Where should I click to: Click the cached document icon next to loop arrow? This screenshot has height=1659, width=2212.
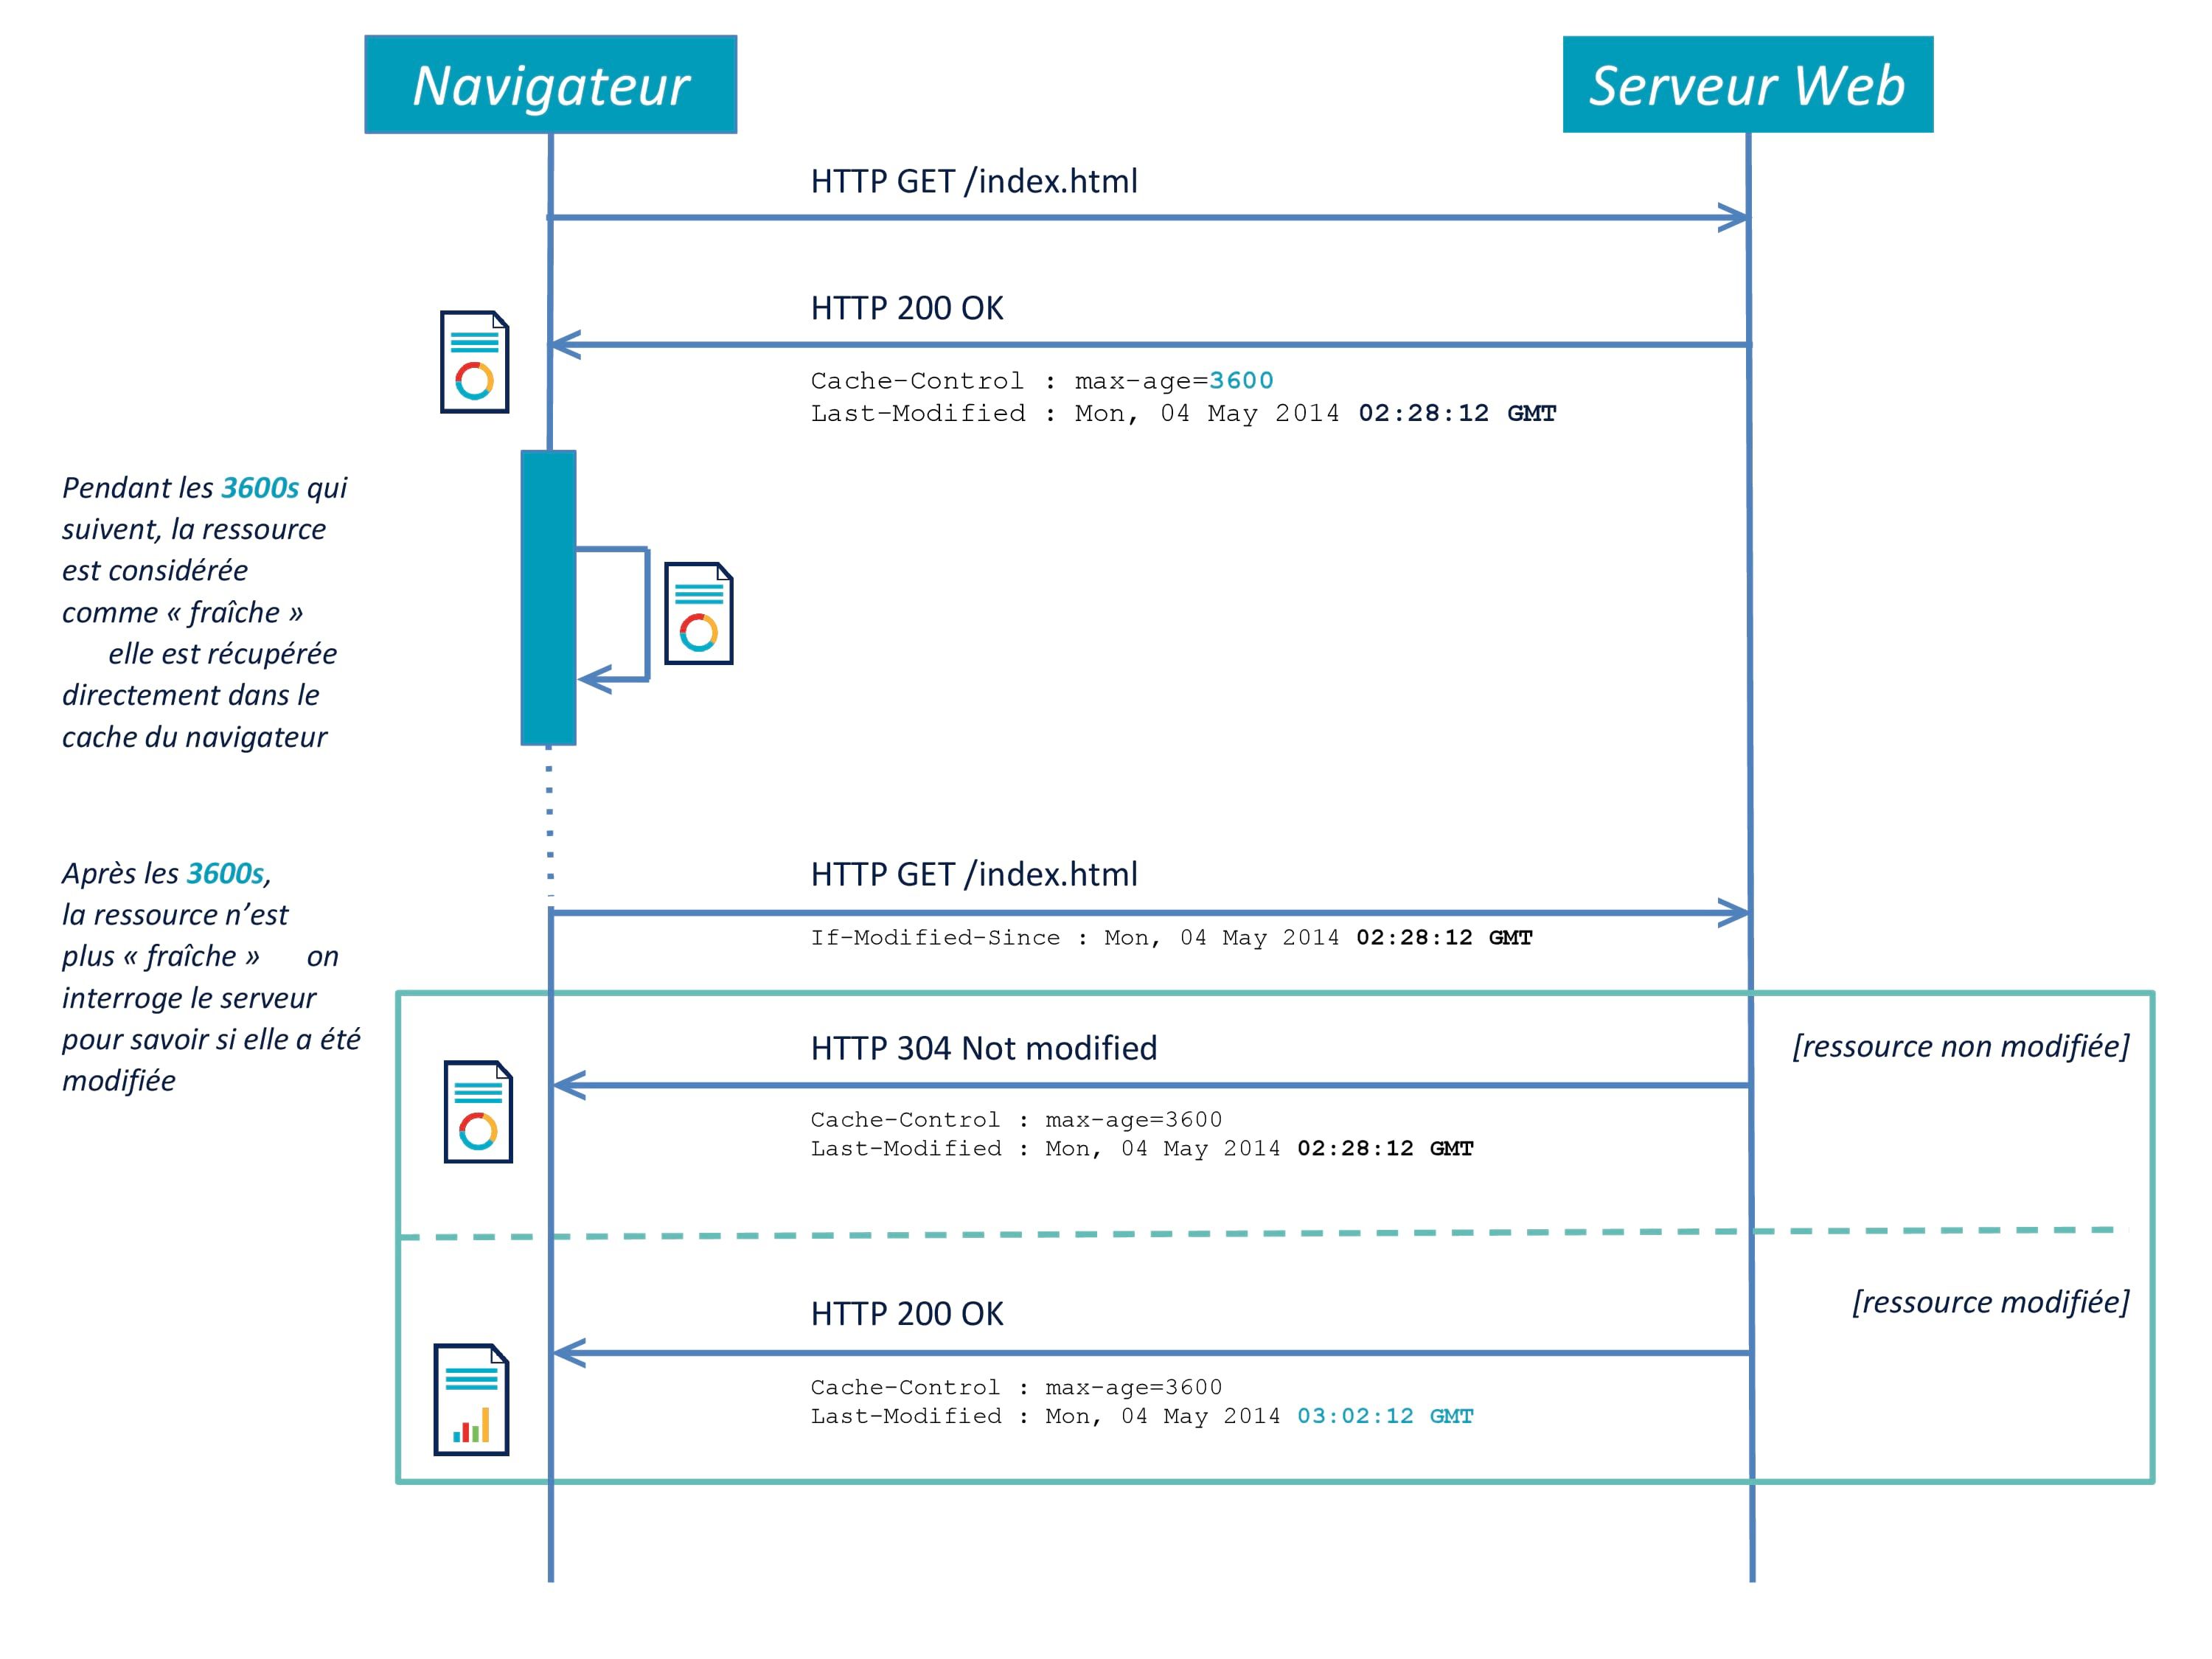click(698, 613)
